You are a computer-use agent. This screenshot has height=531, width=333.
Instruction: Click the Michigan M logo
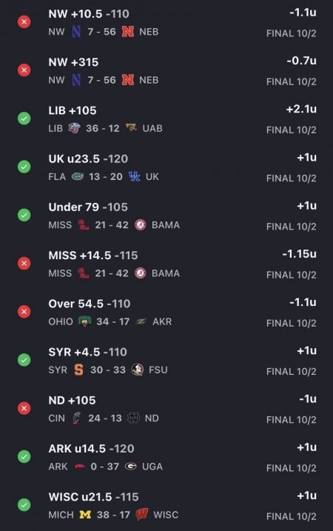point(85,515)
